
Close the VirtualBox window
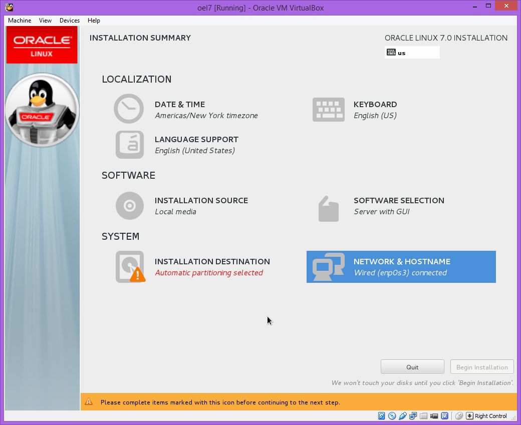[506, 6]
